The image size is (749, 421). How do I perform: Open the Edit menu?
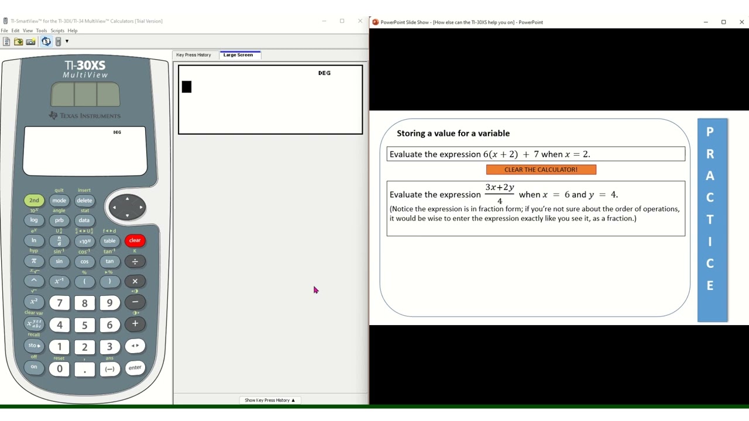(x=15, y=30)
